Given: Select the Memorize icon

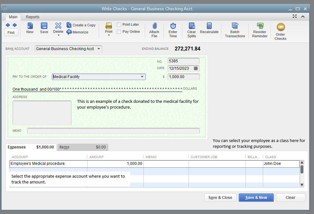Looking at the screenshot, I should point(78,32).
